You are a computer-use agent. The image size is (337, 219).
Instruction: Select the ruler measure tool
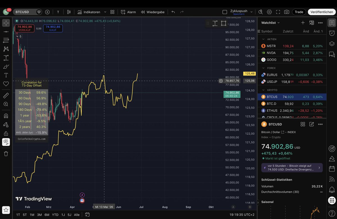(x=6, y=95)
